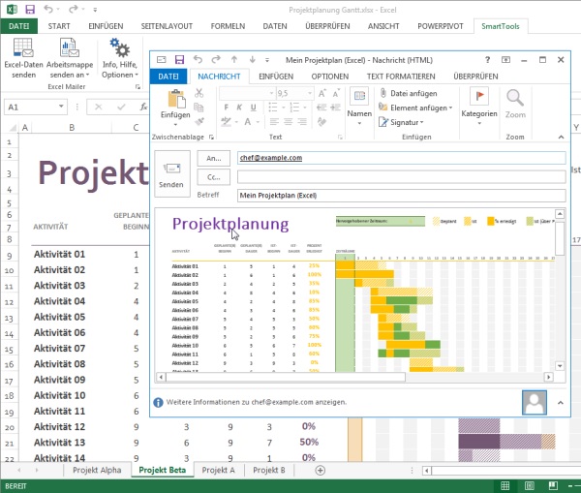The width and height of the screenshot is (581, 493).
Task: Toggle bold F formatting
Action: (227, 108)
